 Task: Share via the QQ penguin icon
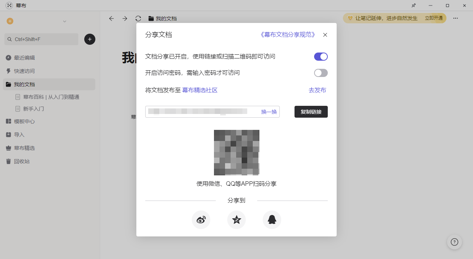click(272, 220)
